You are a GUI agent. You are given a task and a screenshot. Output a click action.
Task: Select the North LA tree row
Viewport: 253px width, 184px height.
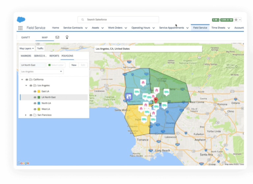click(54, 103)
